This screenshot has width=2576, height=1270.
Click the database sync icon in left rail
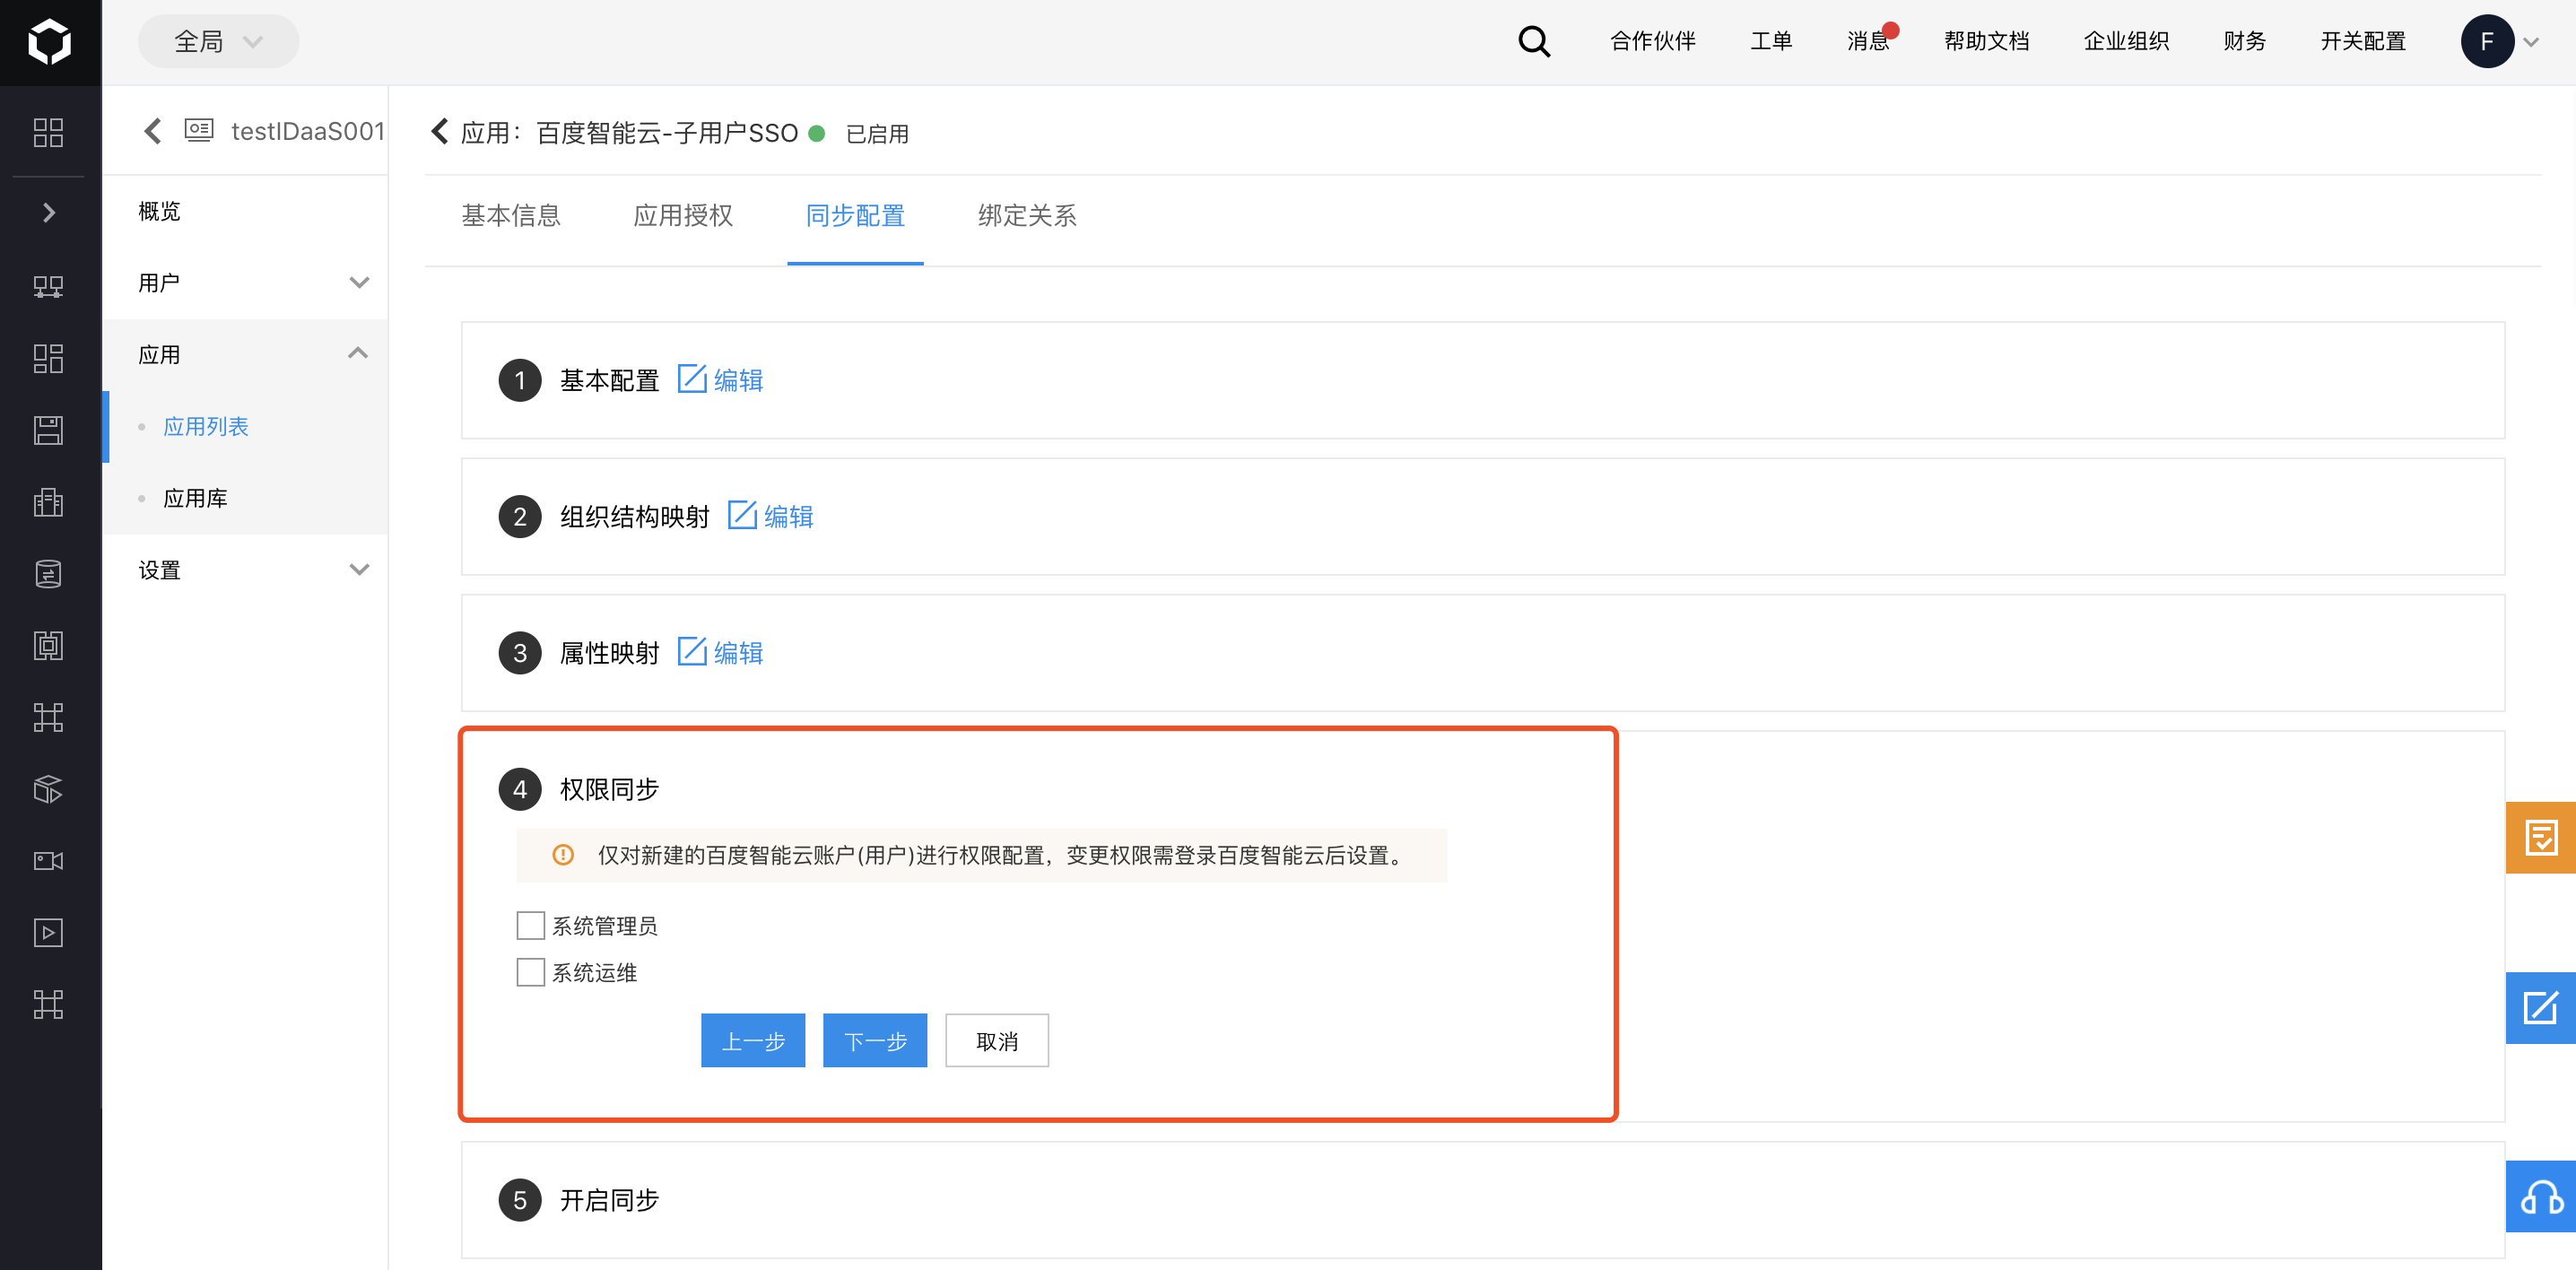point(48,574)
